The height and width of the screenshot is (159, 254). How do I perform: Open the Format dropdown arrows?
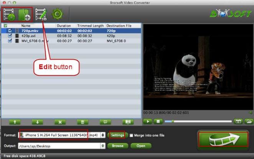point(103,135)
